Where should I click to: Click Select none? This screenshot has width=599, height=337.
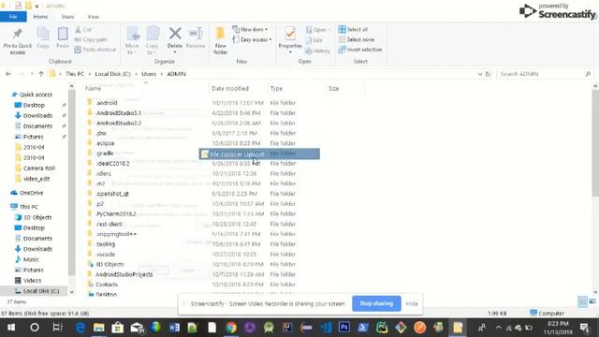[357, 39]
